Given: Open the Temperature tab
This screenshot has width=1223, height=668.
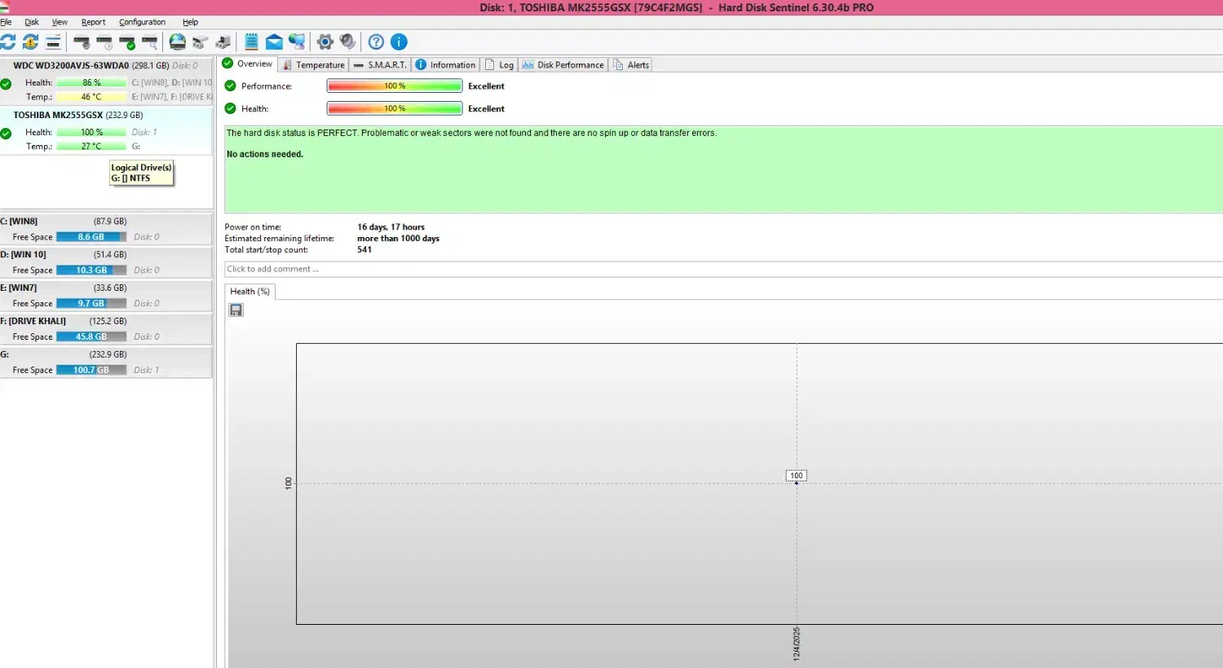Looking at the screenshot, I should [x=313, y=64].
